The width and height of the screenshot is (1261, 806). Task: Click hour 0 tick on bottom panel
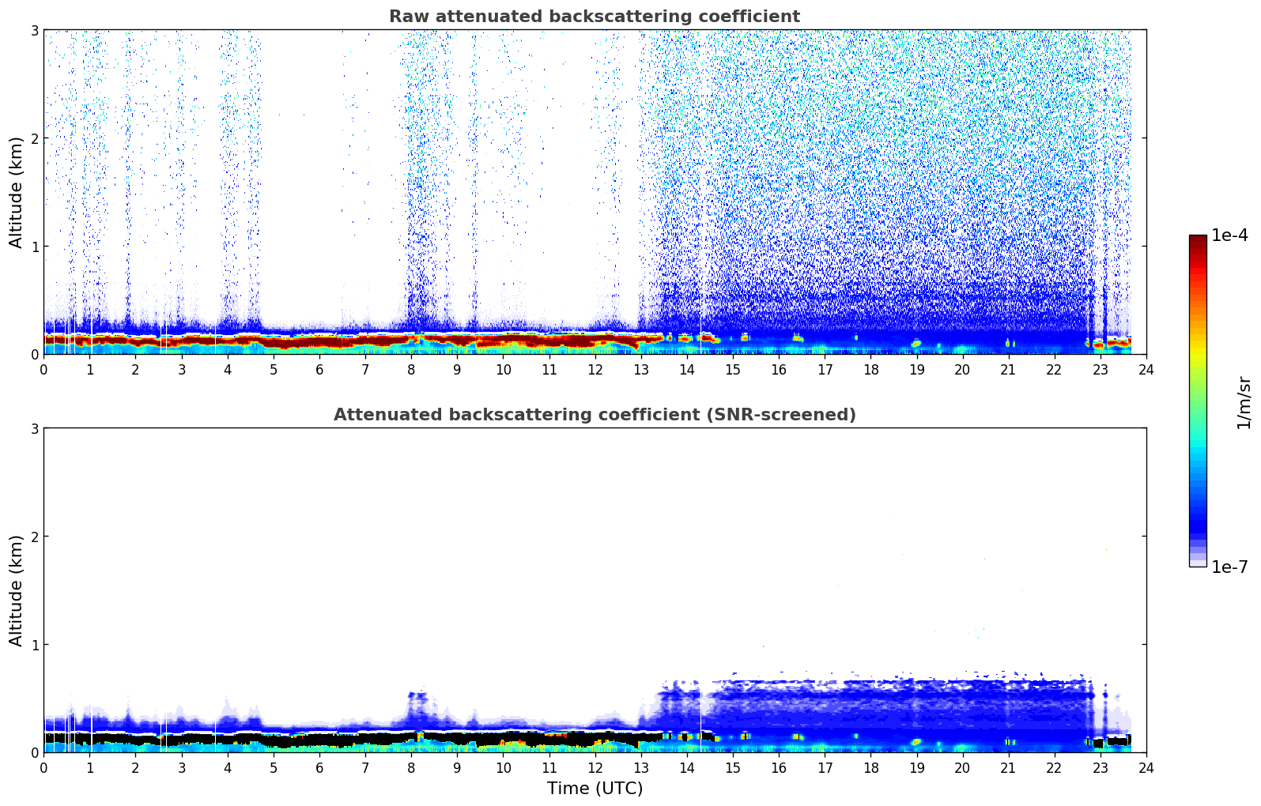point(43,767)
